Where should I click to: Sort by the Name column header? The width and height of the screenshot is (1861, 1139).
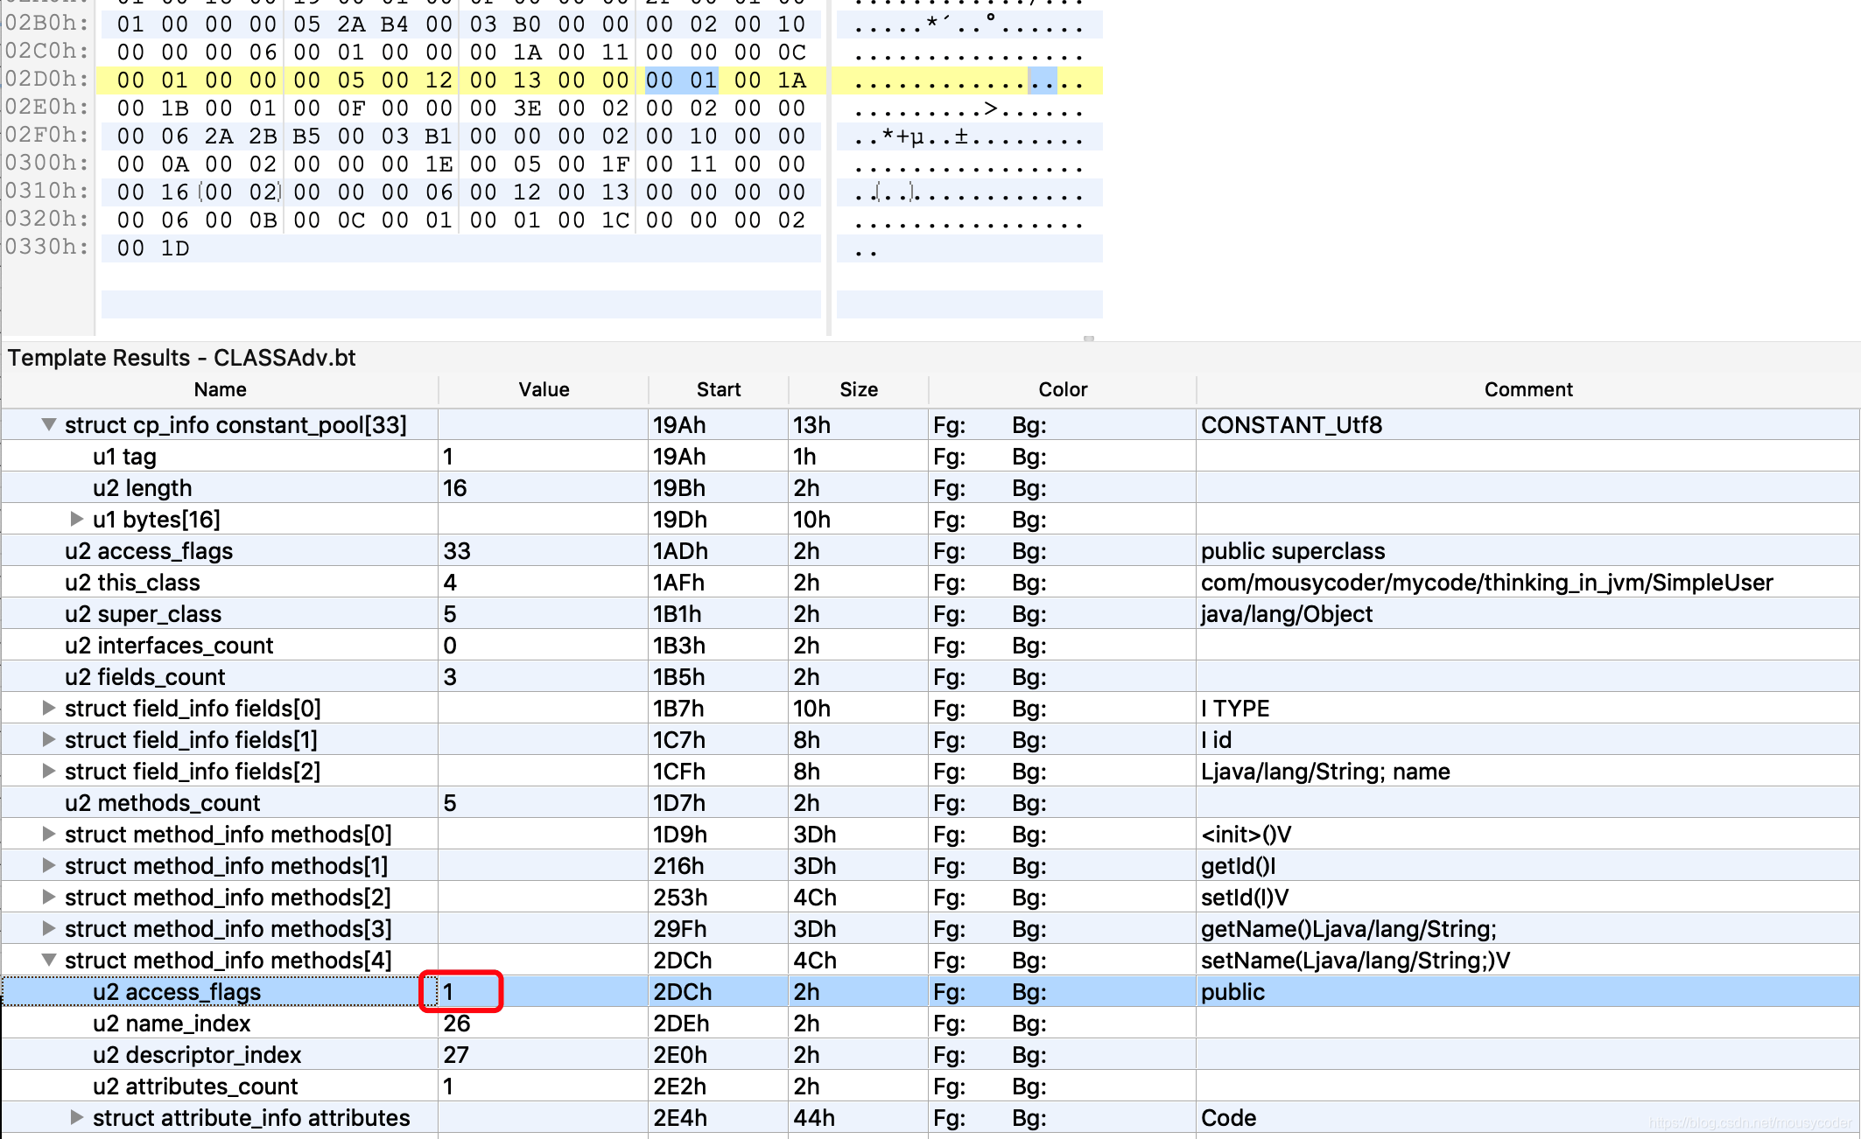pos(220,390)
